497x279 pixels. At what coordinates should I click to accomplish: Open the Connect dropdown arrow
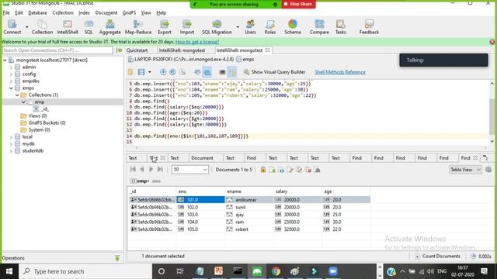[26, 27]
